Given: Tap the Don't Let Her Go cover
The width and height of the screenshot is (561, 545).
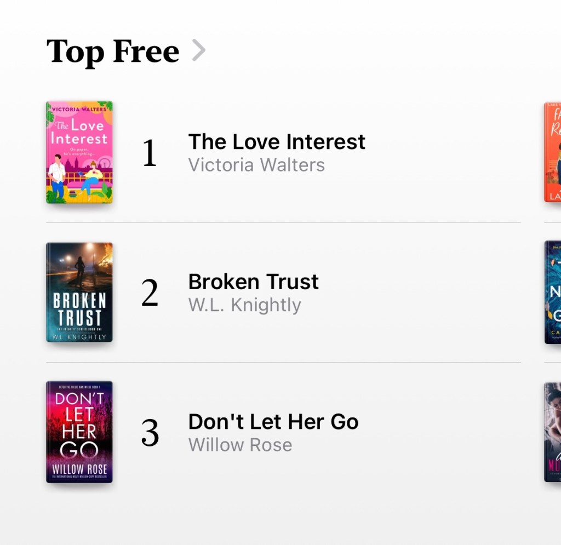Looking at the screenshot, I should 79,432.
